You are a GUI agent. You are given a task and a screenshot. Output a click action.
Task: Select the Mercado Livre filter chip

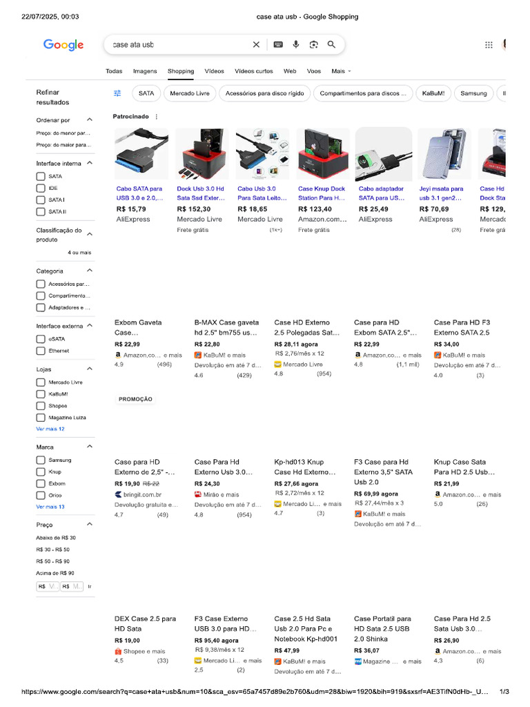click(x=190, y=93)
